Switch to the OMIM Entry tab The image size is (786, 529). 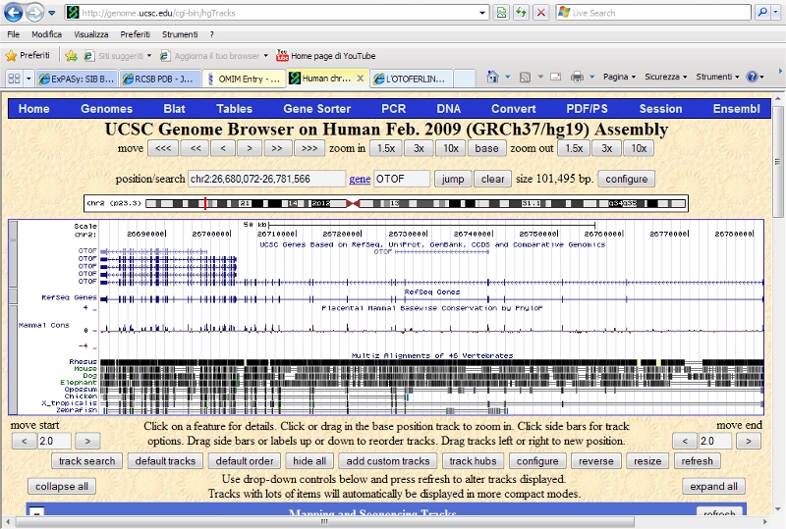[244, 79]
